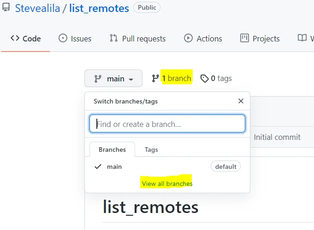Image resolution: width=314 pixels, height=230 pixels.
Task: Open the Issues tab
Action: [x=75, y=39]
